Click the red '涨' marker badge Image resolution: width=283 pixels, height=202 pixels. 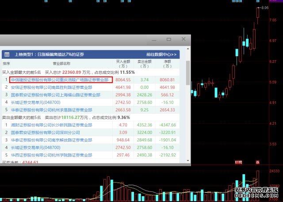click(257, 162)
